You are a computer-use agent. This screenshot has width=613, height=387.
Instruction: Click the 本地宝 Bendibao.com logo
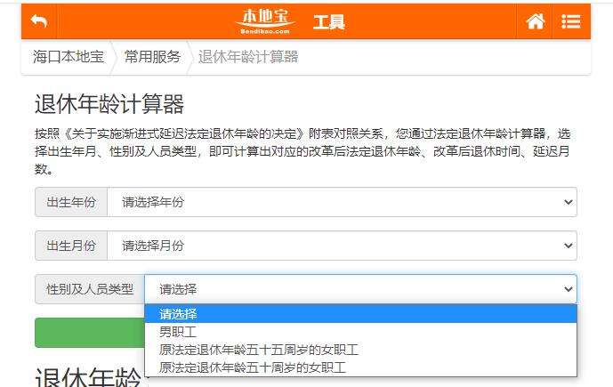[265, 21]
